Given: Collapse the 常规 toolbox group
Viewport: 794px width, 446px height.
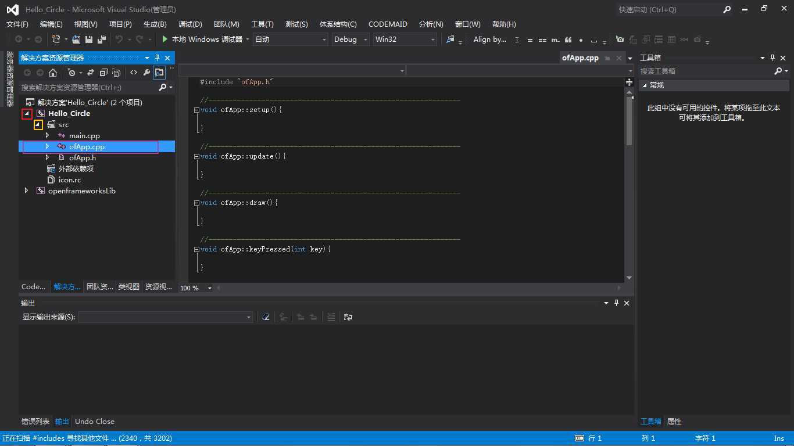Looking at the screenshot, I should pos(644,85).
